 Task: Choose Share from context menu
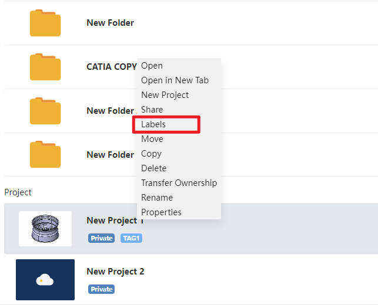point(152,110)
